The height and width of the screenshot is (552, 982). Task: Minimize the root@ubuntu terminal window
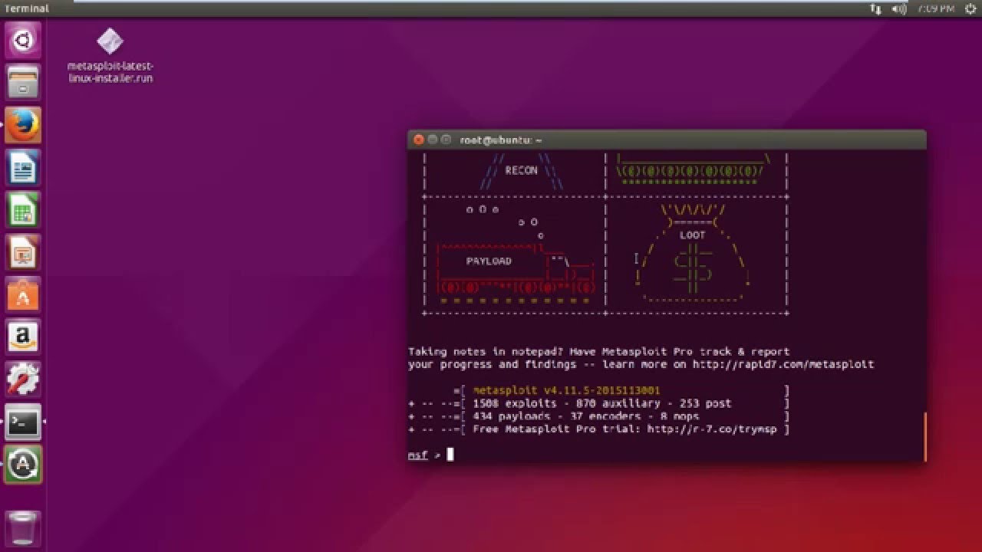point(432,140)
